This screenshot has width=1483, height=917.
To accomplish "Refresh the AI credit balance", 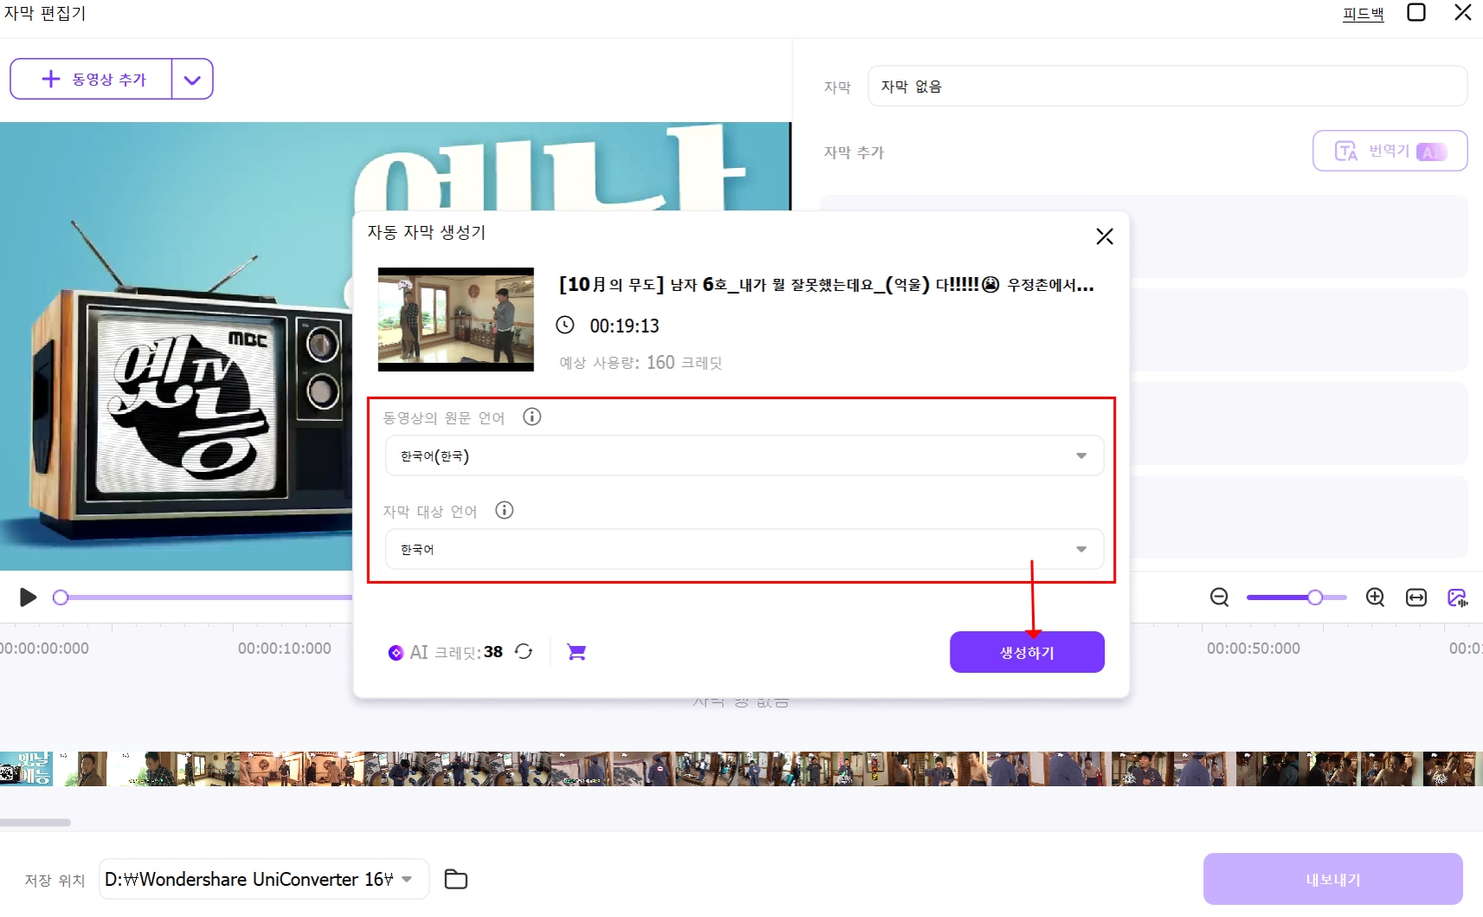I will [x=524, y=652].
